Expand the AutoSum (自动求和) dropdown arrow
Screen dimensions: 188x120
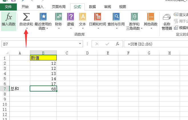coord(27,29)
